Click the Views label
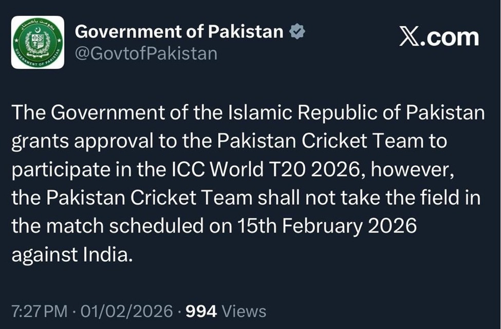This screenshot has width=501, height=329. (x=244, y=311)
